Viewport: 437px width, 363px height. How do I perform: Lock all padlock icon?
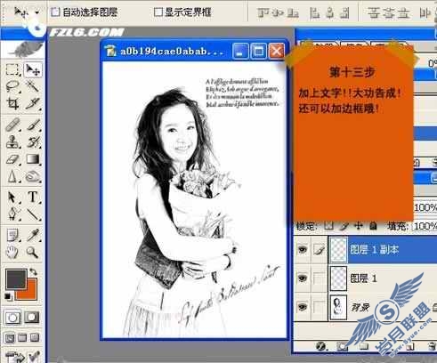(373, 226)
